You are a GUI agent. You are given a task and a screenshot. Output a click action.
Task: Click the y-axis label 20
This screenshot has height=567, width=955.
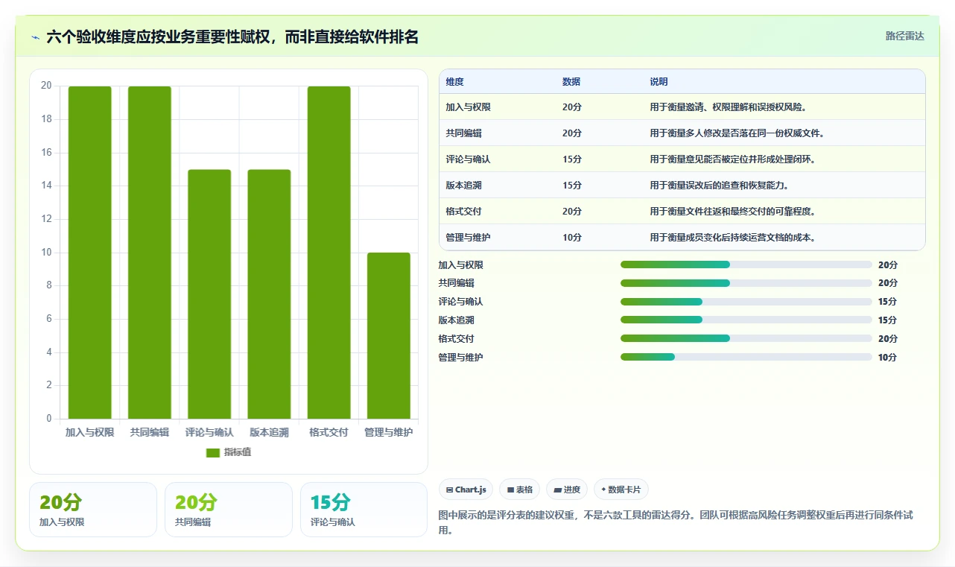(x=46, y=86)
